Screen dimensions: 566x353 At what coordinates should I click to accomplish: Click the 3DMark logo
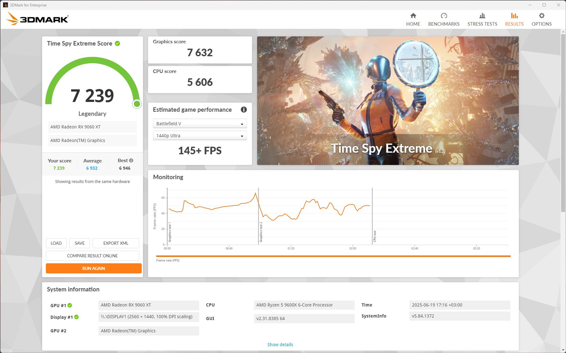pos(37,19)
